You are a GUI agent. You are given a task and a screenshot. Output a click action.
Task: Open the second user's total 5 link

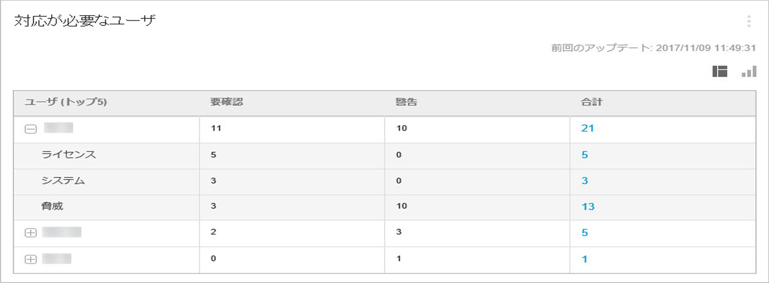click(585, 232)
